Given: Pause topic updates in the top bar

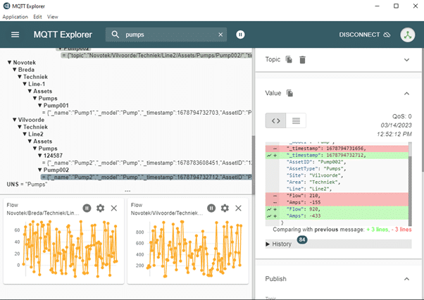Looking at the screenshot, I should pos(241,35).
